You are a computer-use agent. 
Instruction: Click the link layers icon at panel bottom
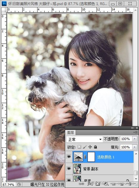tap(81, 184)
